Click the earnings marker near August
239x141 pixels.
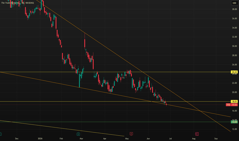(197, 134)
